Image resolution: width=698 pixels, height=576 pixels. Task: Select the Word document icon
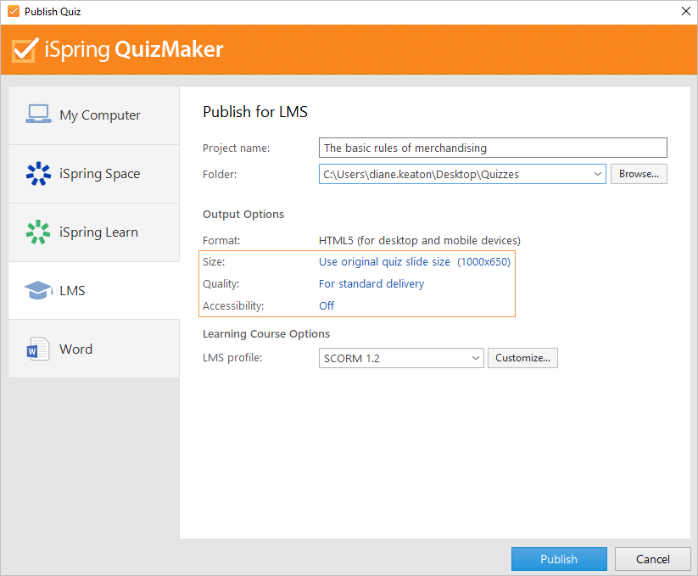pyautogui.click(x=38, y=349)
